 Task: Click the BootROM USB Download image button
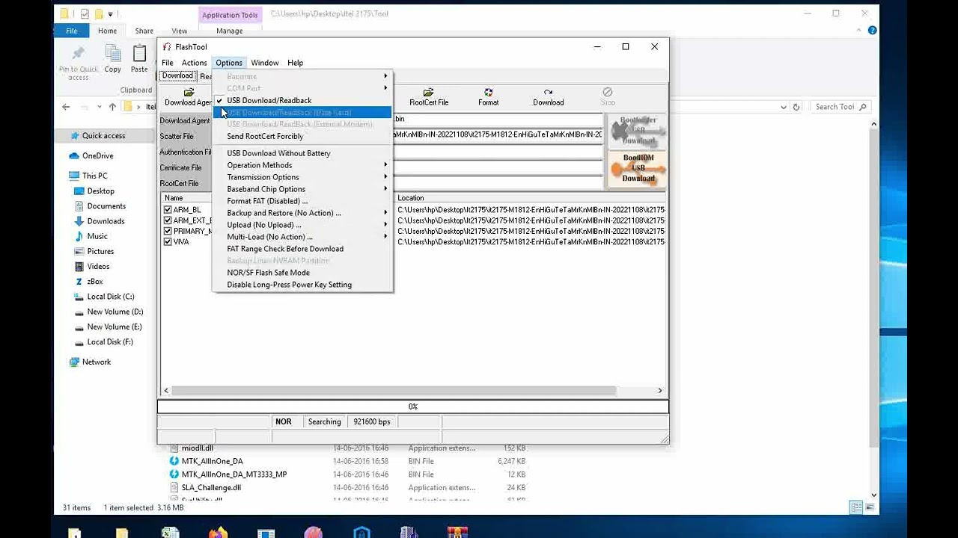[638, 168]
